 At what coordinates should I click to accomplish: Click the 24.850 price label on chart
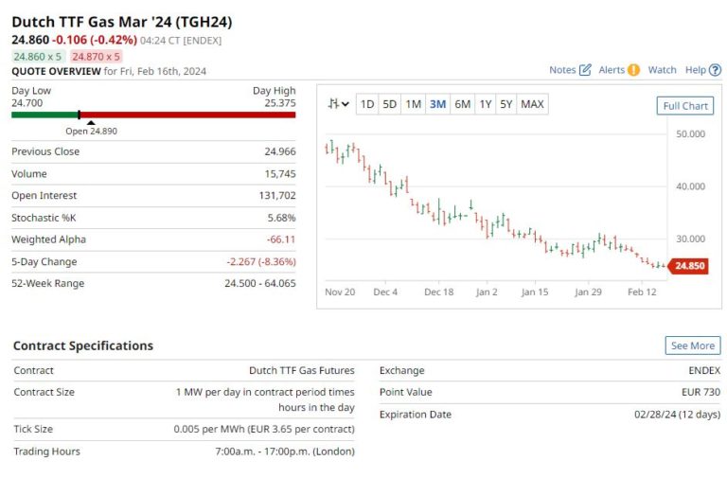[689, 267]
